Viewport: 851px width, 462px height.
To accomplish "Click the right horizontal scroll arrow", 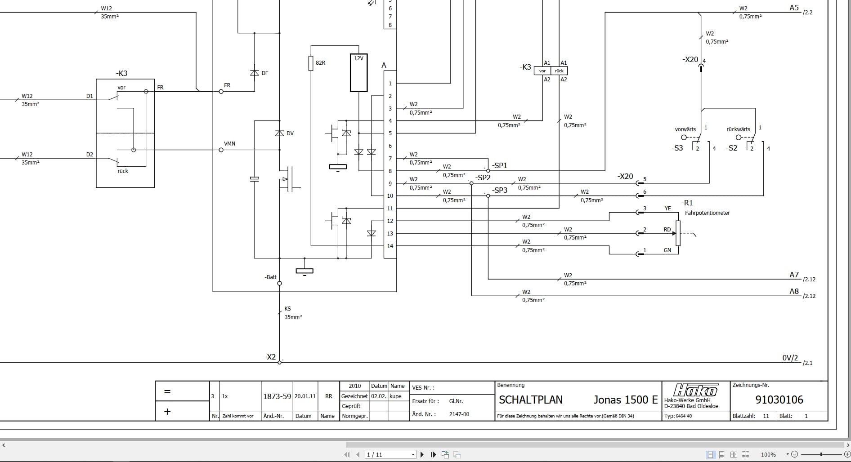I will (847, 444).
